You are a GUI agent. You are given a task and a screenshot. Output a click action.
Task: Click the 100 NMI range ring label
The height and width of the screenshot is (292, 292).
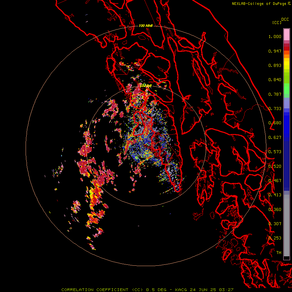click(x=146, y=26)
